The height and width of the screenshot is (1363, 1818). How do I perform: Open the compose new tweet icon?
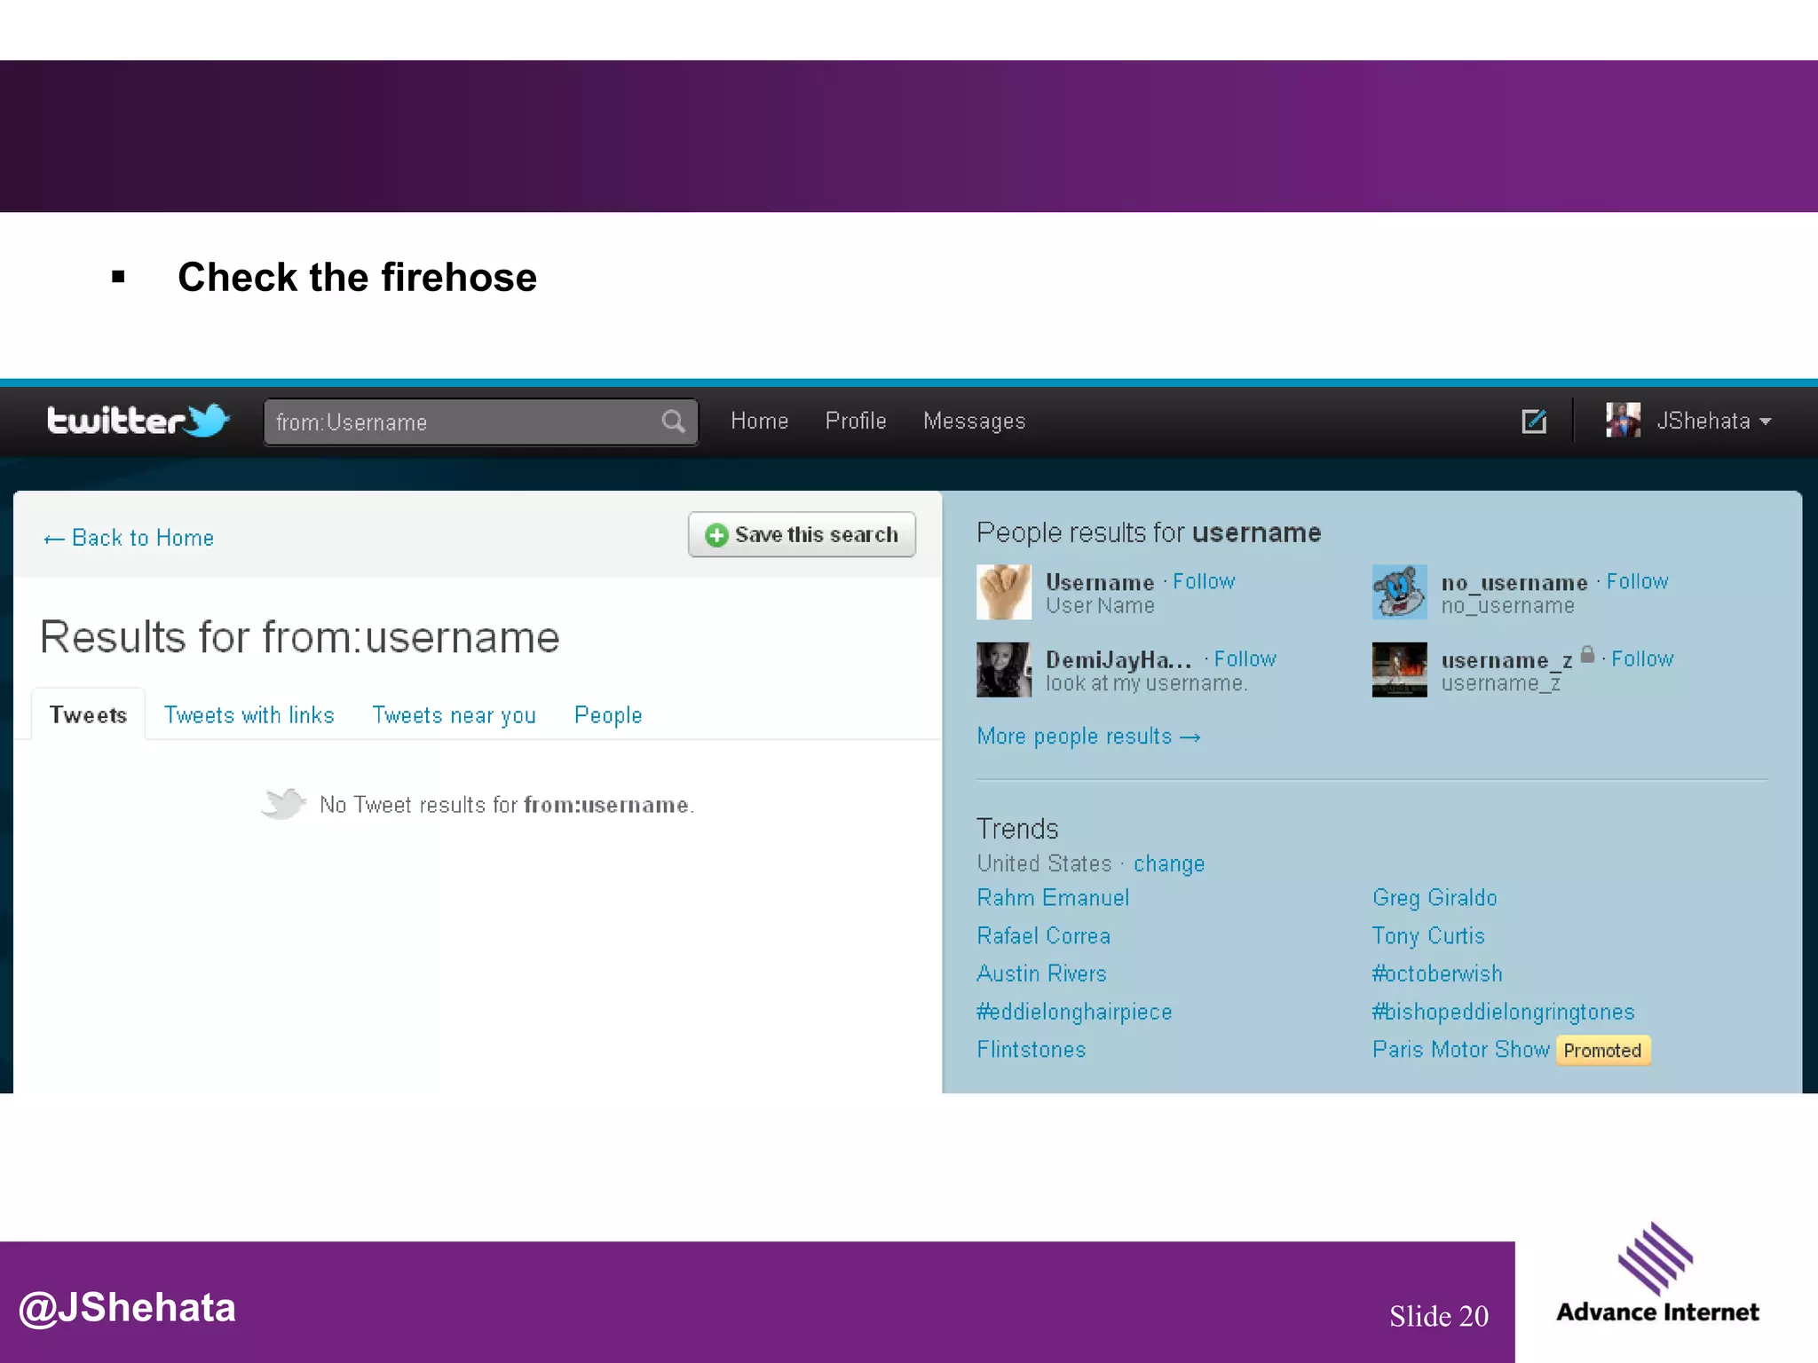click(x=1534, y=421)
